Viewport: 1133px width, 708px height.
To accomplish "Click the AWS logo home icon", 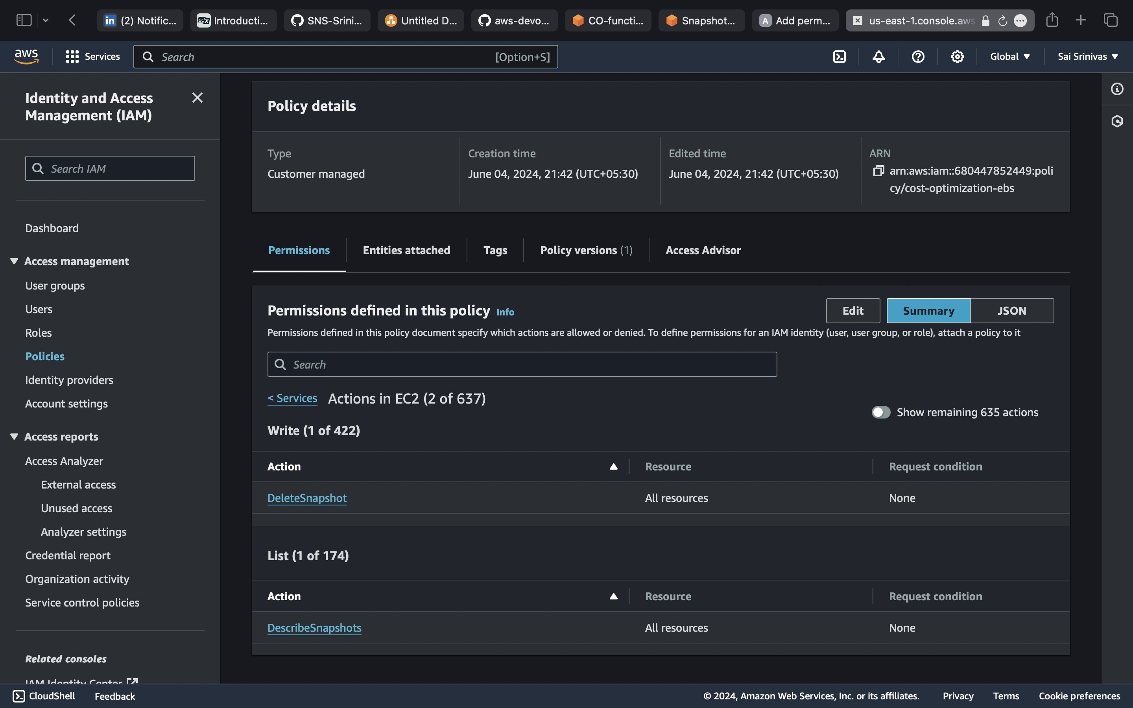I will pos(26,57).
